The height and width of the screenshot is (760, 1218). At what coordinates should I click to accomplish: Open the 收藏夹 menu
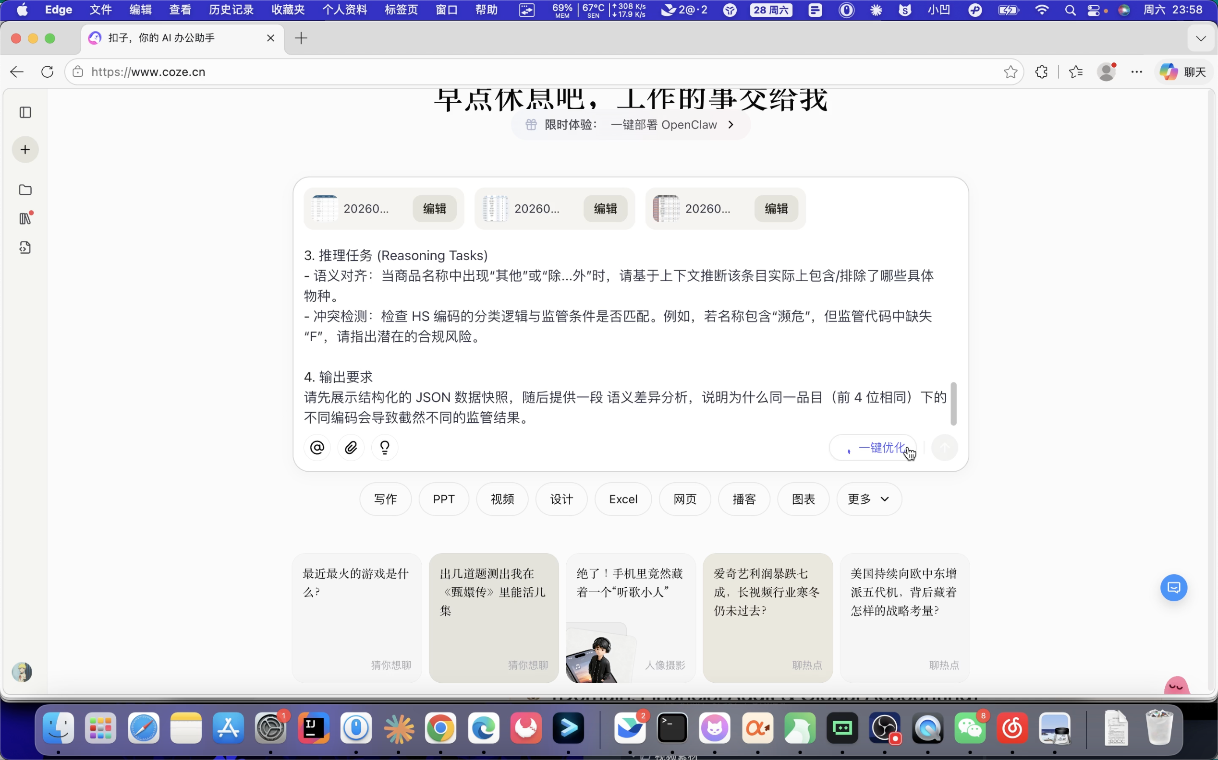point(288,10)
